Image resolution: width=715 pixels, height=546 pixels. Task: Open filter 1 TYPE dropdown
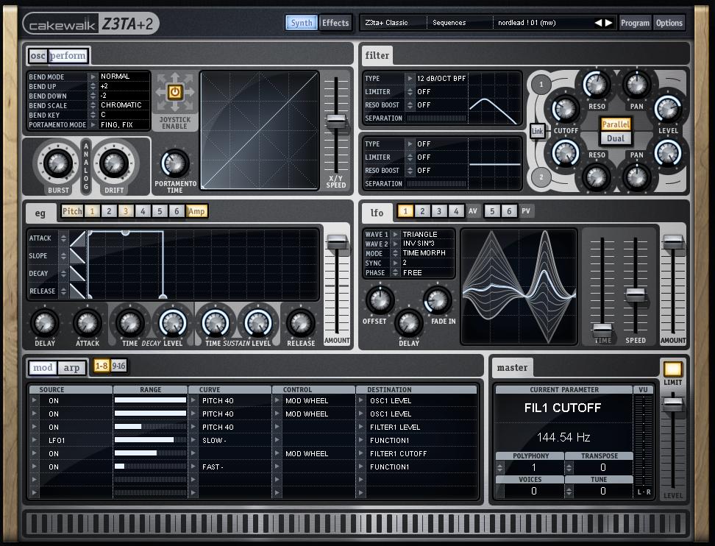pyautogui.click(x=410, y=78)
